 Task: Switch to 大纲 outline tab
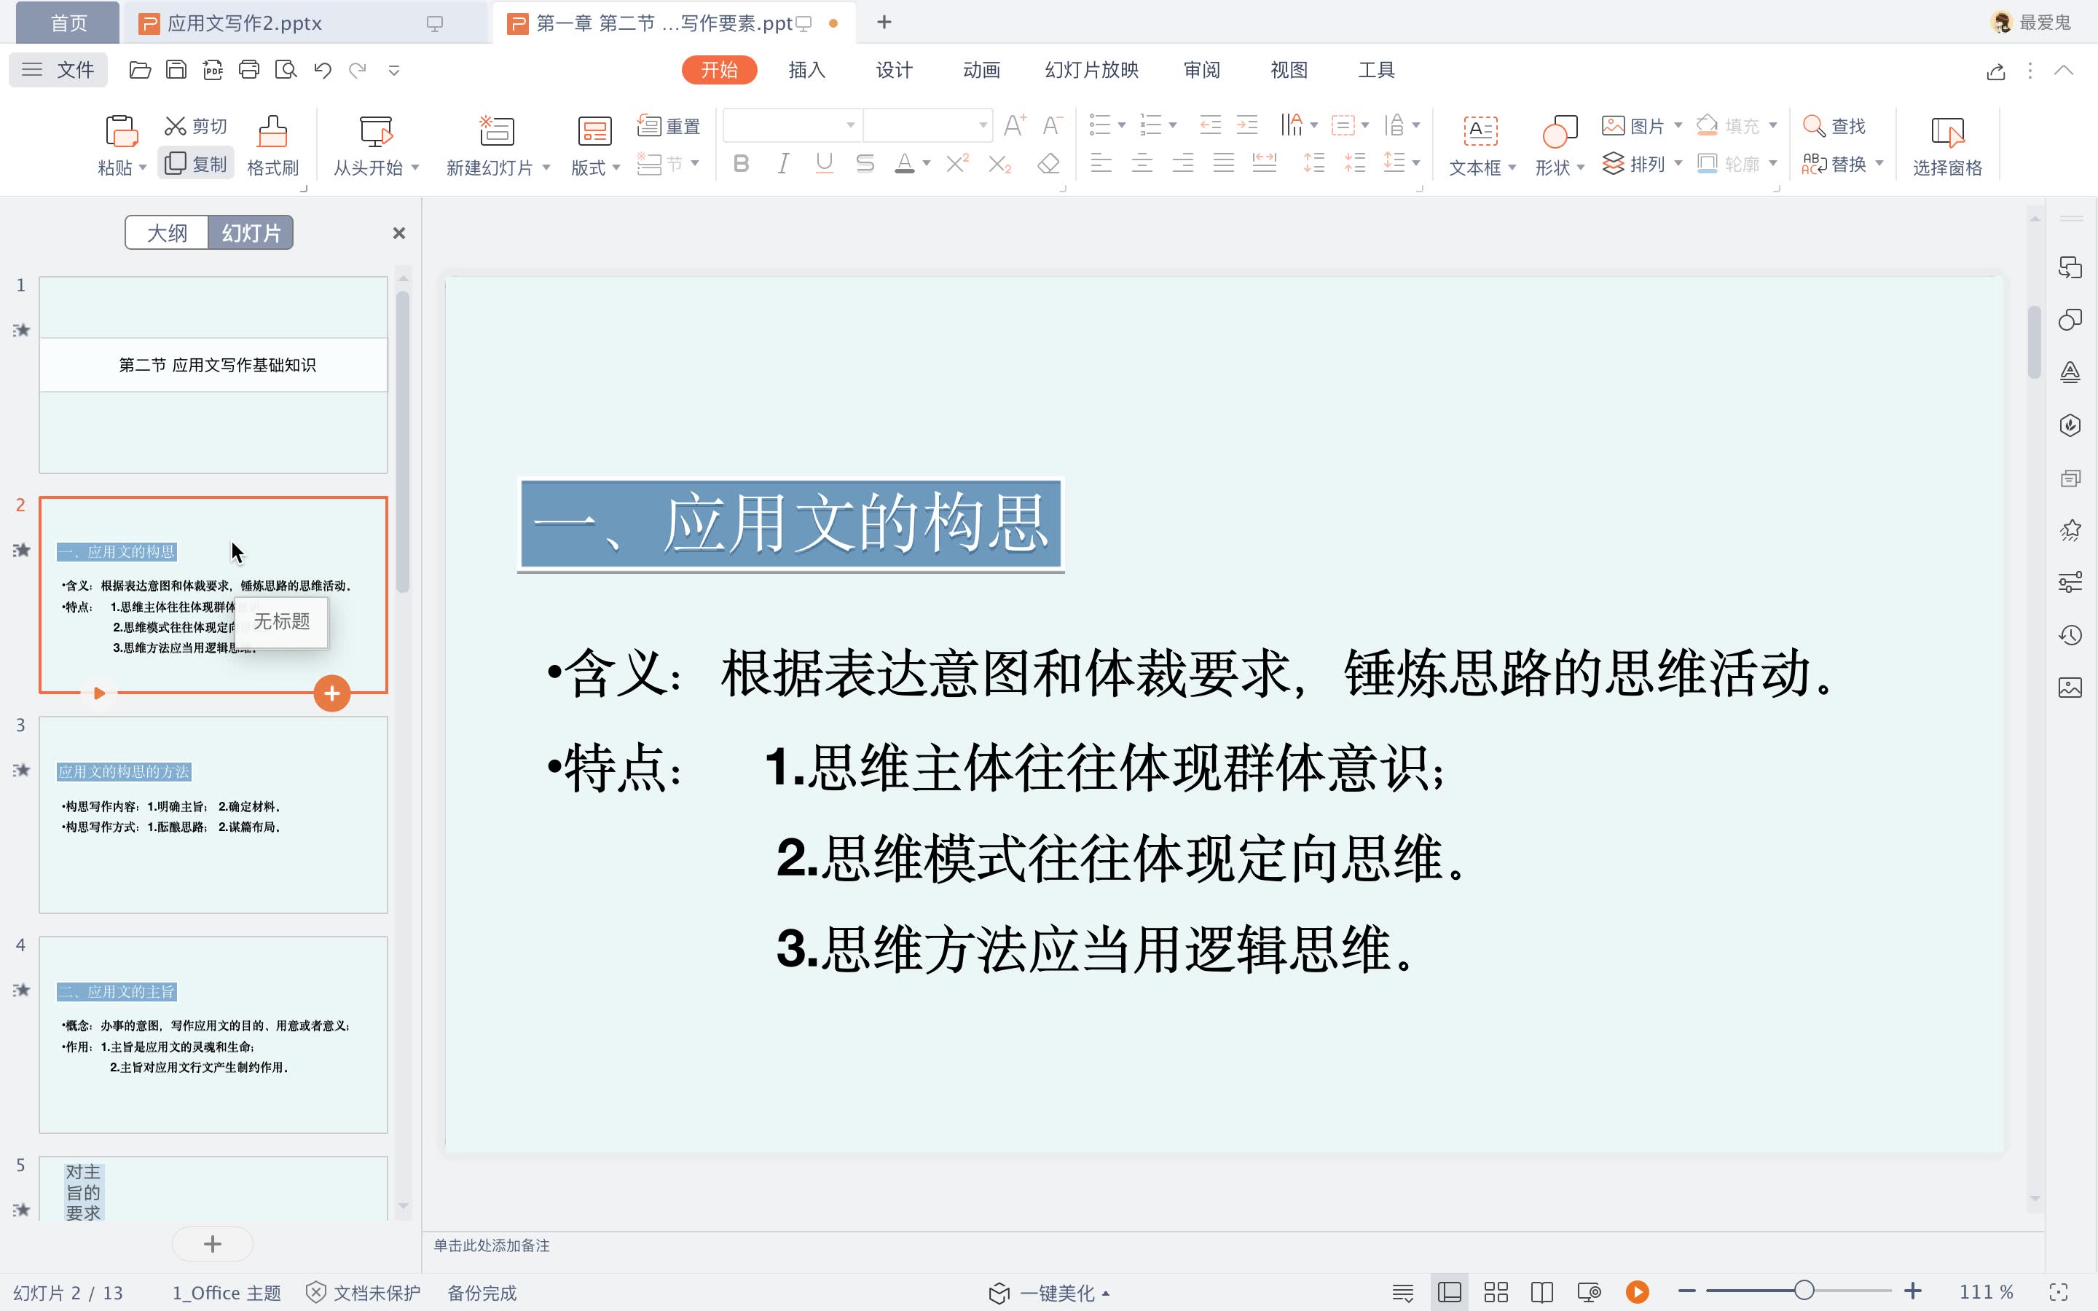pyautogui.click(x=166, y=233)
